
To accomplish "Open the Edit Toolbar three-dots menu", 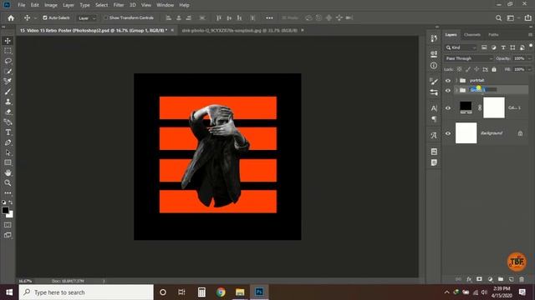I will (x=8, y=192).
